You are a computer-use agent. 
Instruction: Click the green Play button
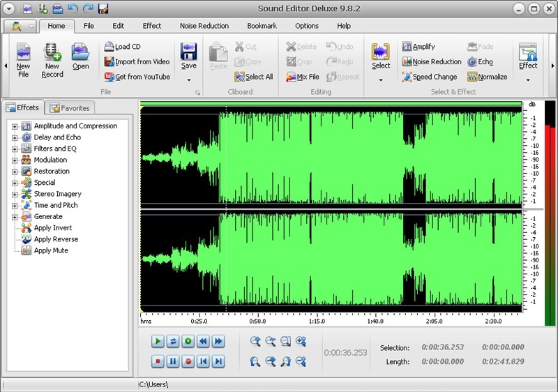pyautogui.click(x=158, y=342)
